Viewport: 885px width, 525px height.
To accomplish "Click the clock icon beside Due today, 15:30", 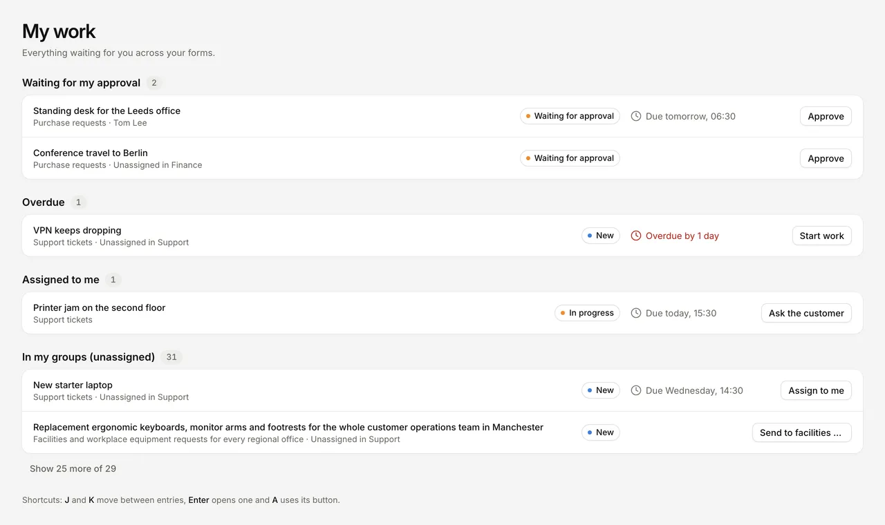I will pyautogui.click(x=636, y=313).
